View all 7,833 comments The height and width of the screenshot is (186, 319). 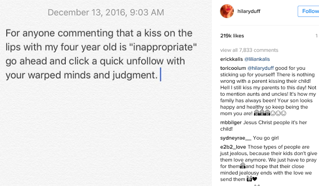(249, 50)
